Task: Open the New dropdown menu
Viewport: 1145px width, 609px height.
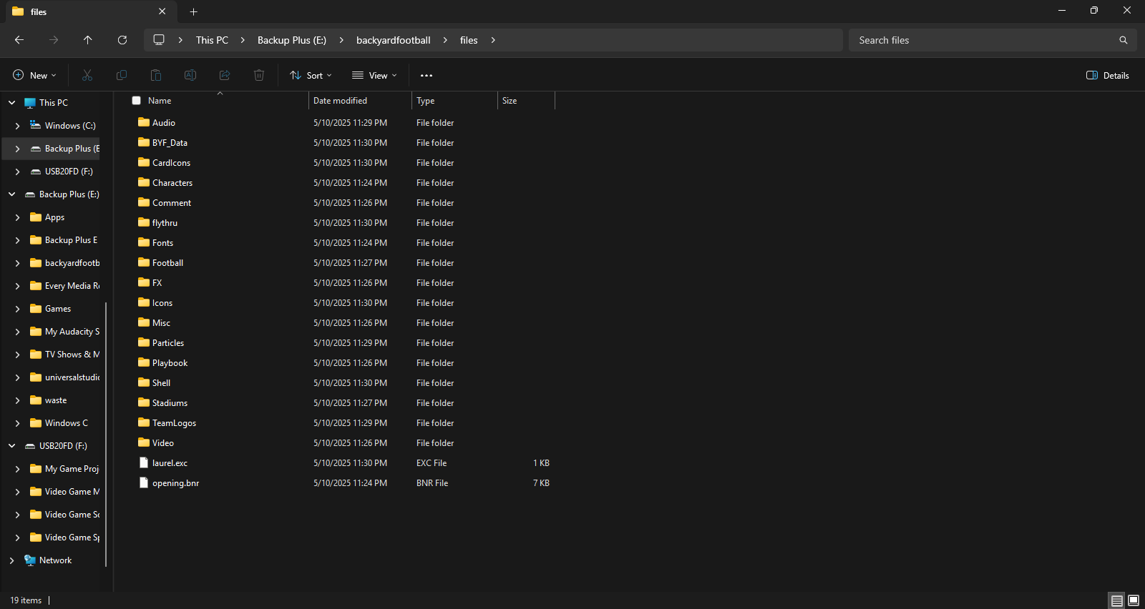Action: click(x=34, y=75)
